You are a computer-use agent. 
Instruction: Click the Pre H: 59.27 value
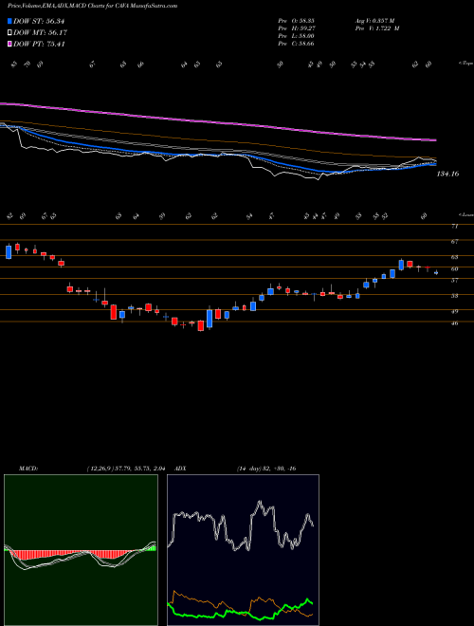point(296,28)
